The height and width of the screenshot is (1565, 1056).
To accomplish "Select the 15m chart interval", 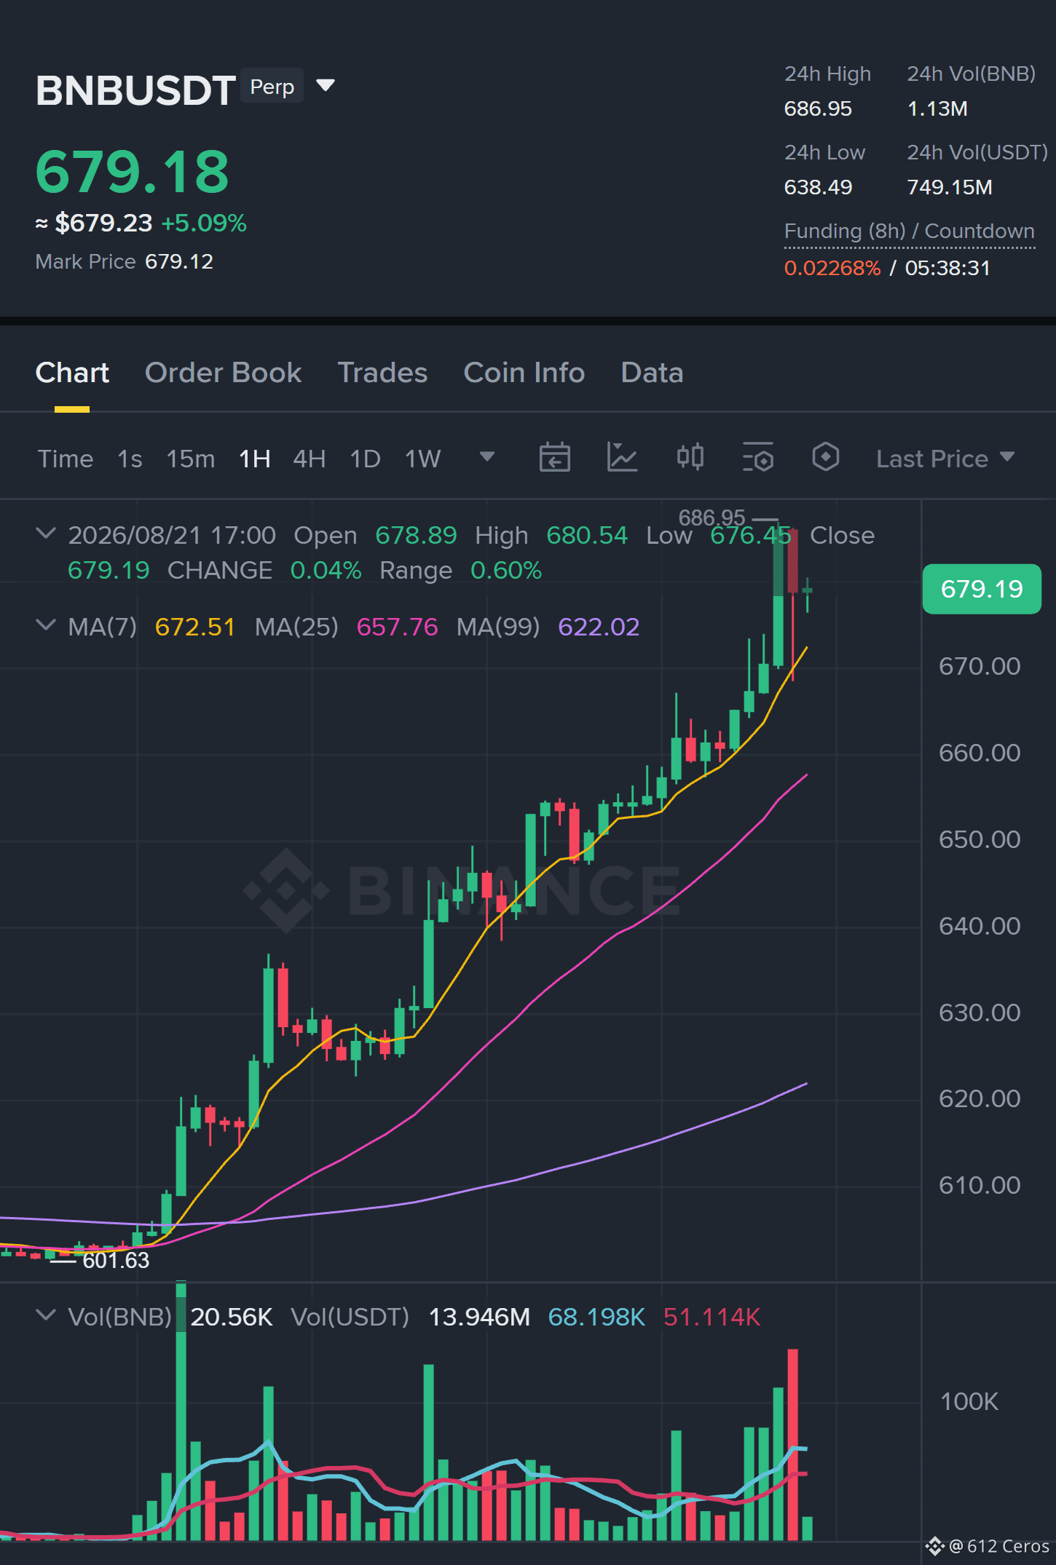I will coord(191,459).
